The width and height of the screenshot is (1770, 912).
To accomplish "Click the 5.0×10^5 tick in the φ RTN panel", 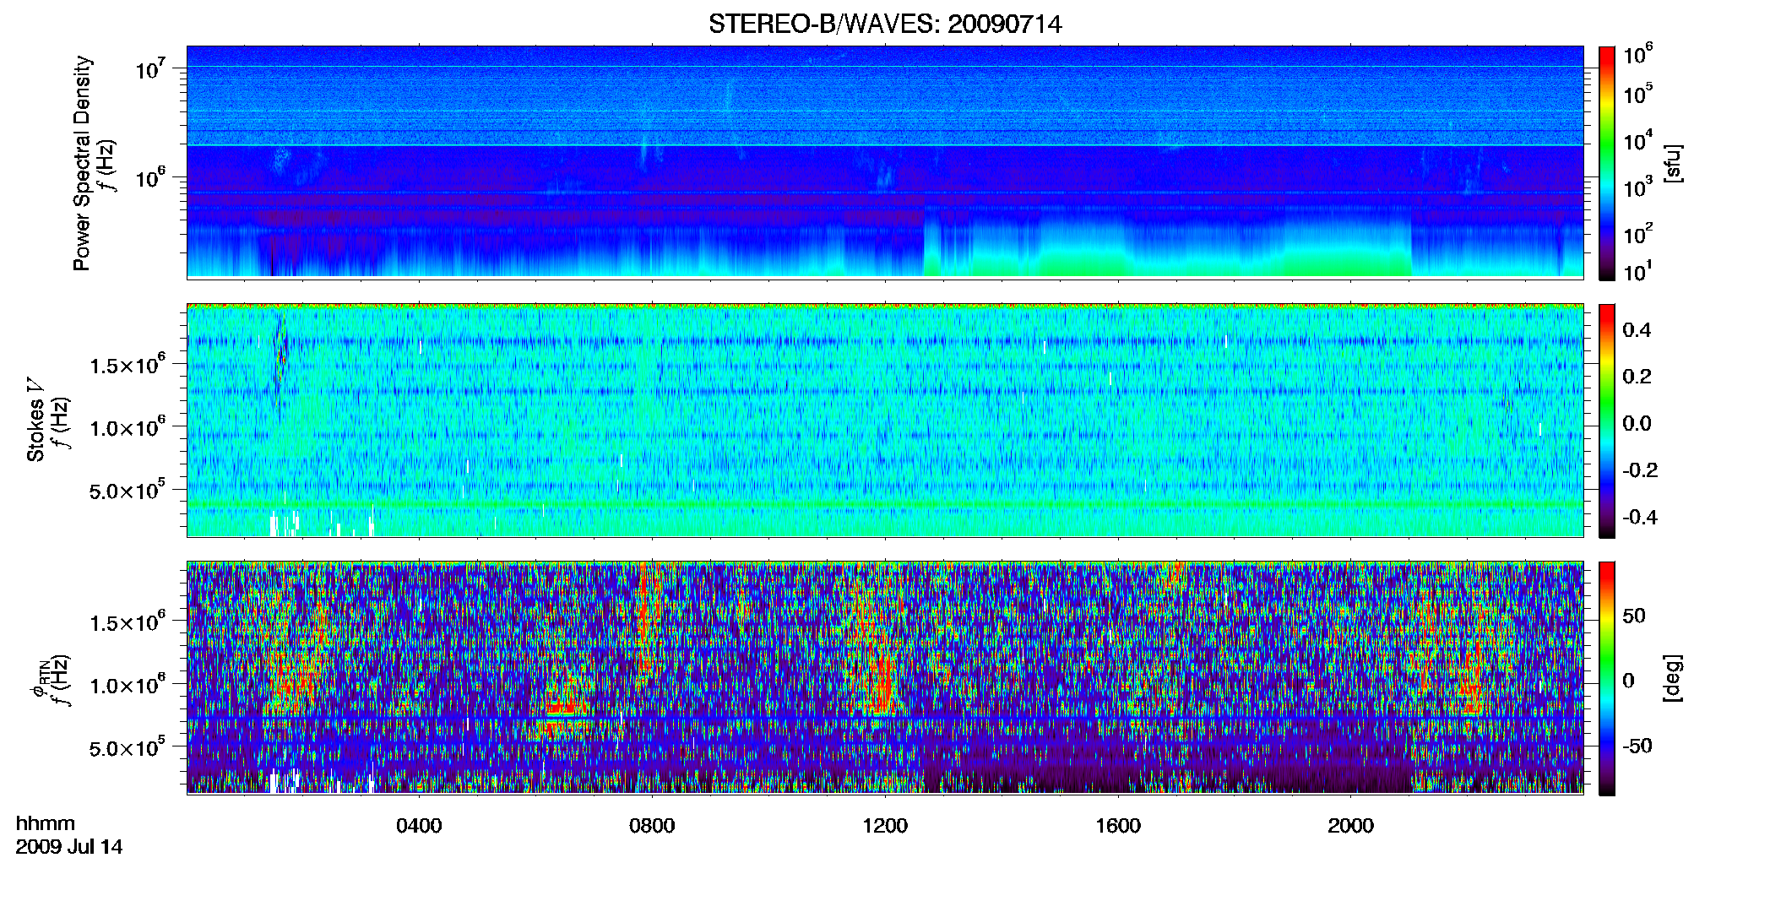I will [128, 747].
